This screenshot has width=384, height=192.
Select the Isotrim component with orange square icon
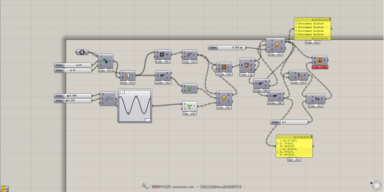[127, 75]
